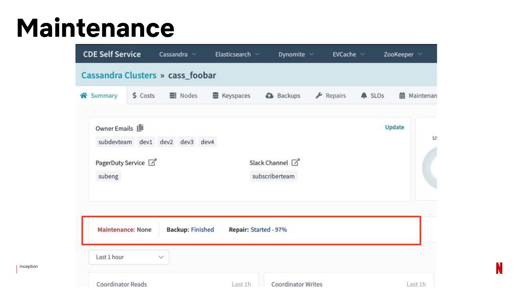Click the copy icon beside Owner Emails
The height and width of the screenshot is (292, 519).
[x=140, y=128]
